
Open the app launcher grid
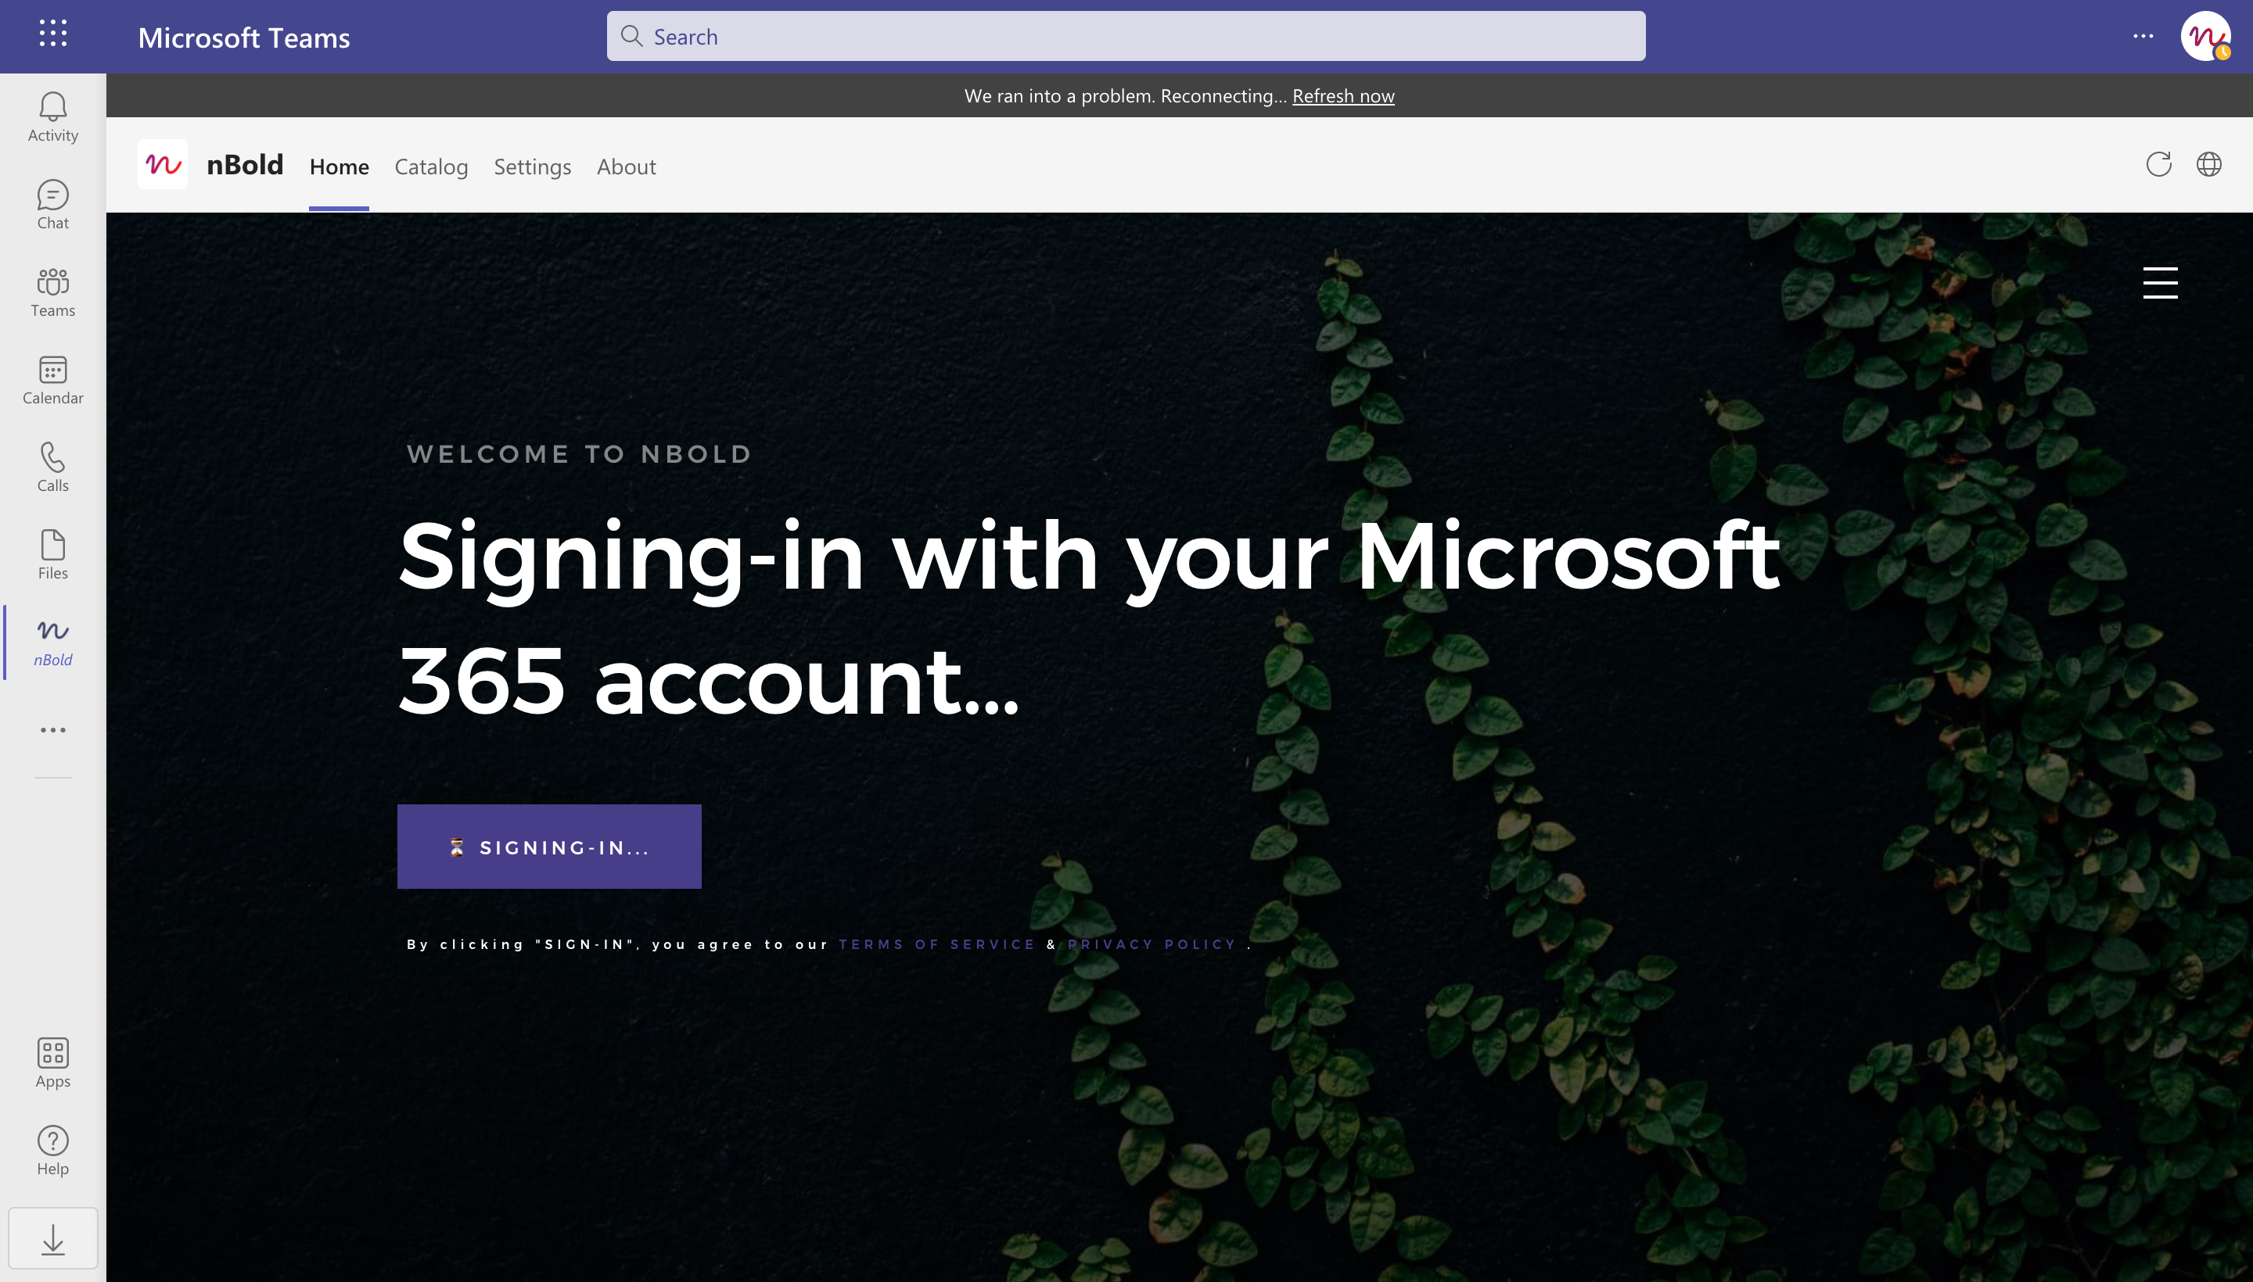point(53,34)
